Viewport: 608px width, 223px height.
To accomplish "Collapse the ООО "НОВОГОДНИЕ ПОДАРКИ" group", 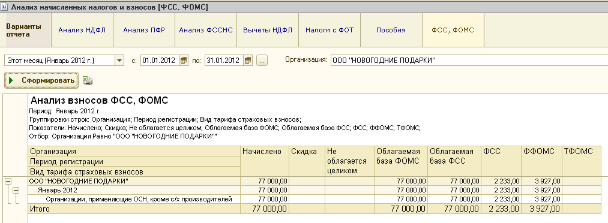I will [x=8, y=181].
